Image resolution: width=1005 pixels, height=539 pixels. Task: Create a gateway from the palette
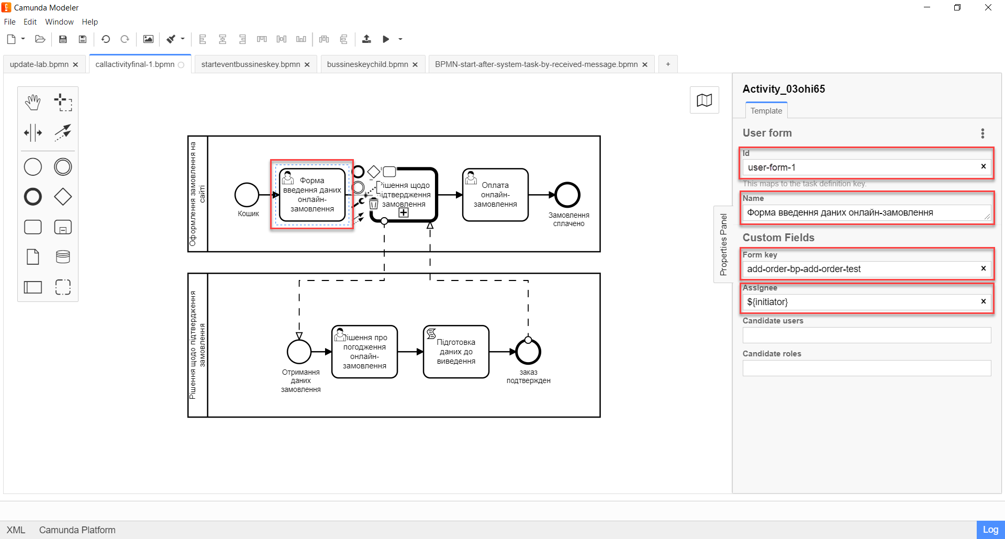coord(63,197)
